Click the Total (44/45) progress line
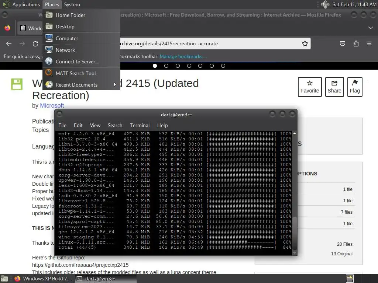 click(175, 247)
